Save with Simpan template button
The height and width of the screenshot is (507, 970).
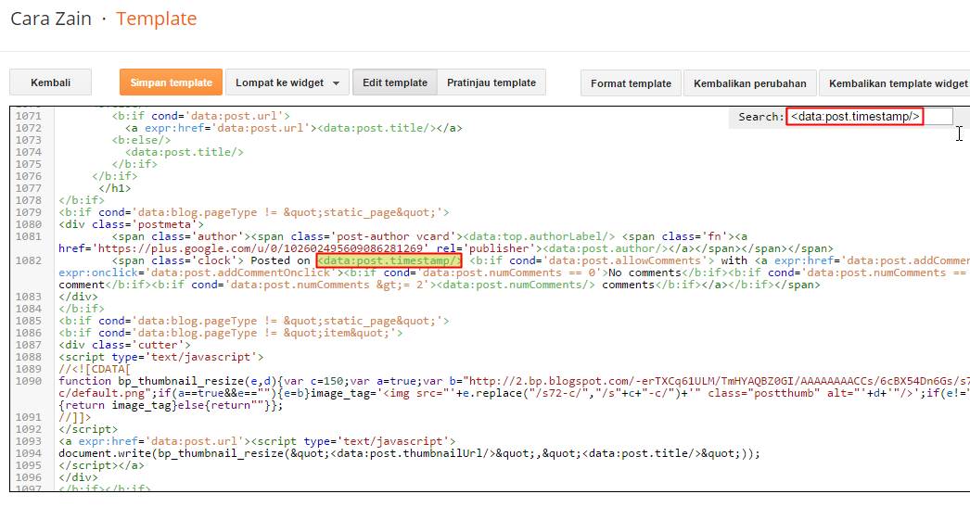[171, 82]
